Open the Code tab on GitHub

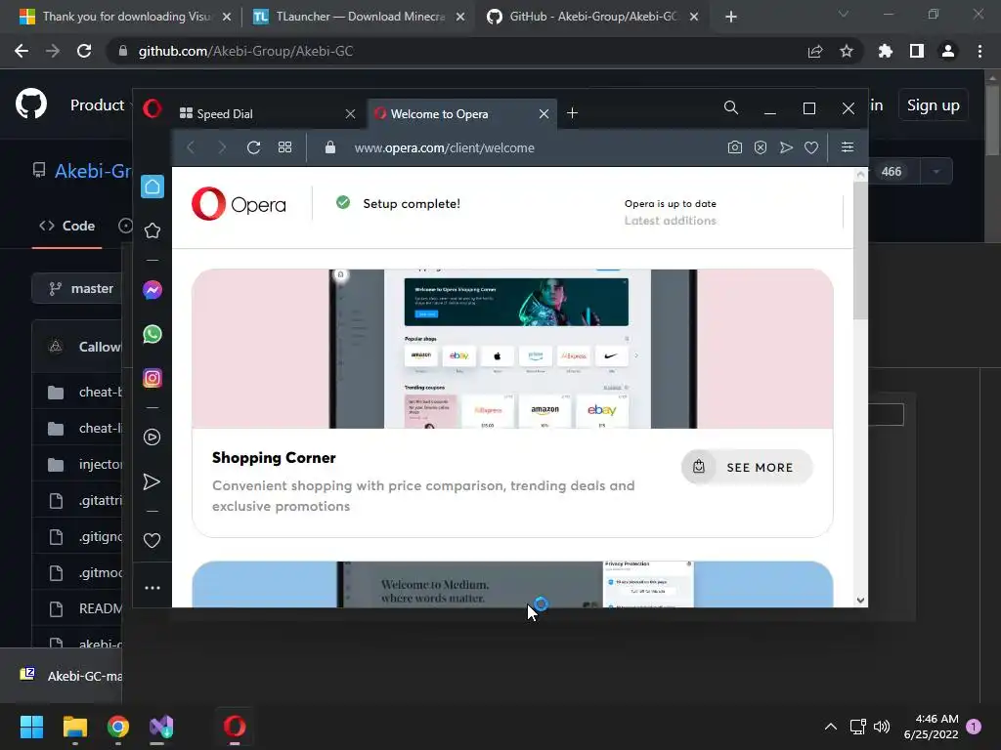[67, 226]
